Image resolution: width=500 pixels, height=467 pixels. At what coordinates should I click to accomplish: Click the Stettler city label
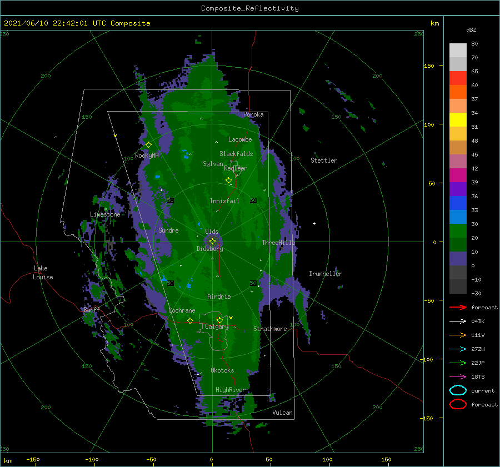click(x=324, y=160)
